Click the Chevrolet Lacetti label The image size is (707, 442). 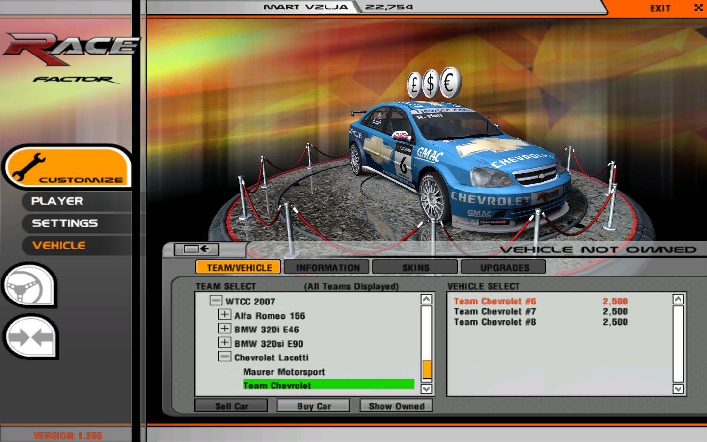(x=272, y=358)
